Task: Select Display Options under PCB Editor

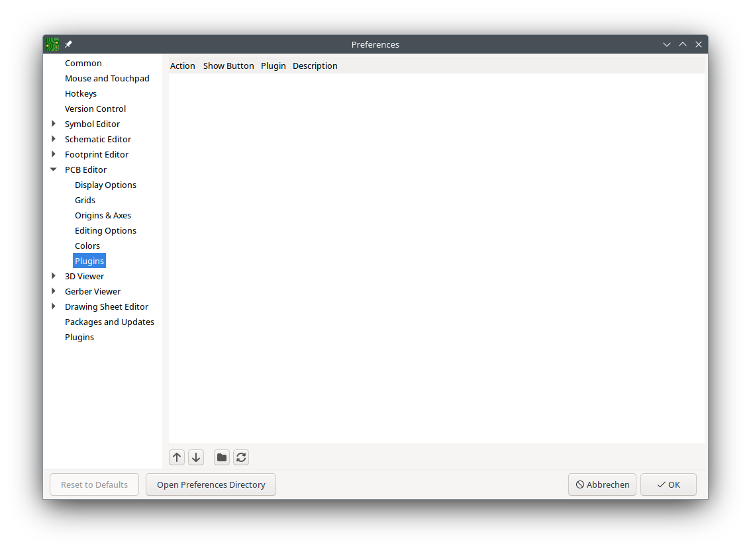Action: 105,185
